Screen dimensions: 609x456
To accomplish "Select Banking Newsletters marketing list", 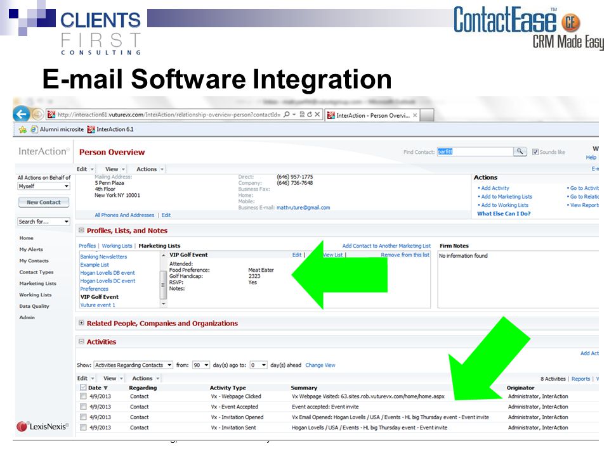I will coord(103,256).
